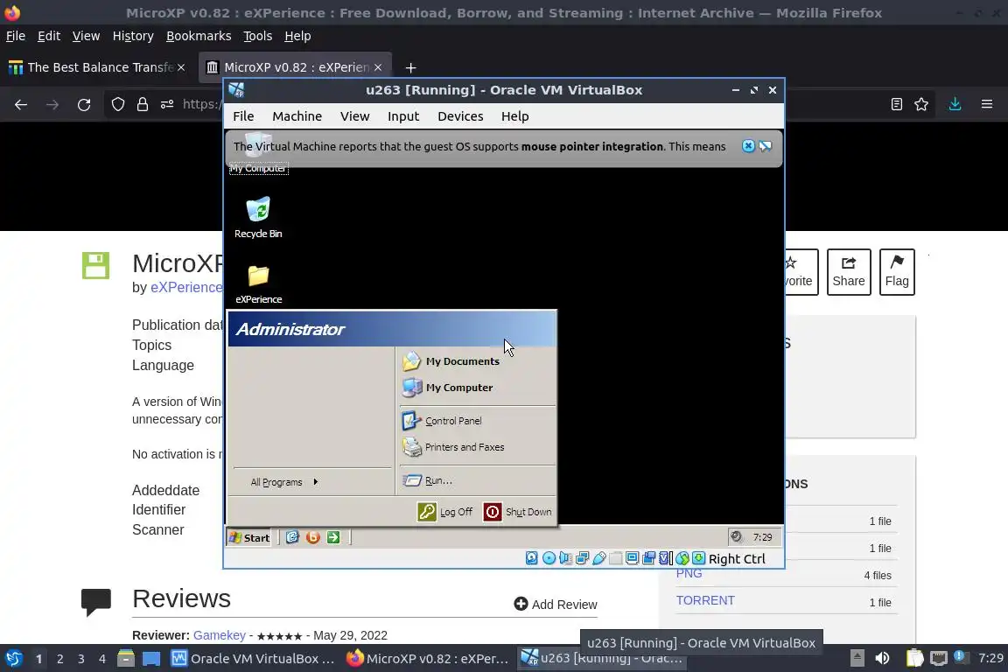Click the Shut Down button

point(517,512)
